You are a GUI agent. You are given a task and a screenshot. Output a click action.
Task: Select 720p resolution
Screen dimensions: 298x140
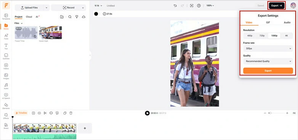click(262, 36)
